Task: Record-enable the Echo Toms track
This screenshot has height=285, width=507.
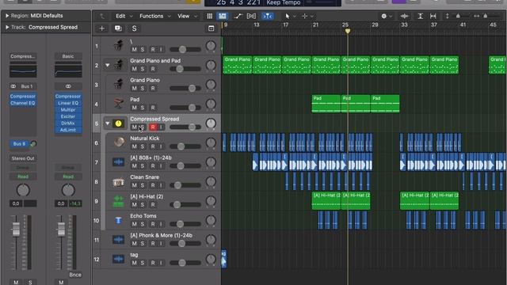Action: click(153, 224)
